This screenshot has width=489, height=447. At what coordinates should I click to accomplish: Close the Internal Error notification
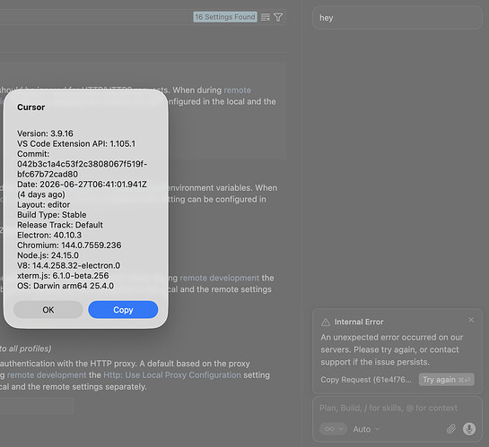click(x=471, y=320)
